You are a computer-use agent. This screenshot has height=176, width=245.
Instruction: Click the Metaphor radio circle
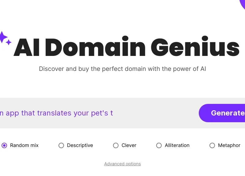(x=212, y=145)
